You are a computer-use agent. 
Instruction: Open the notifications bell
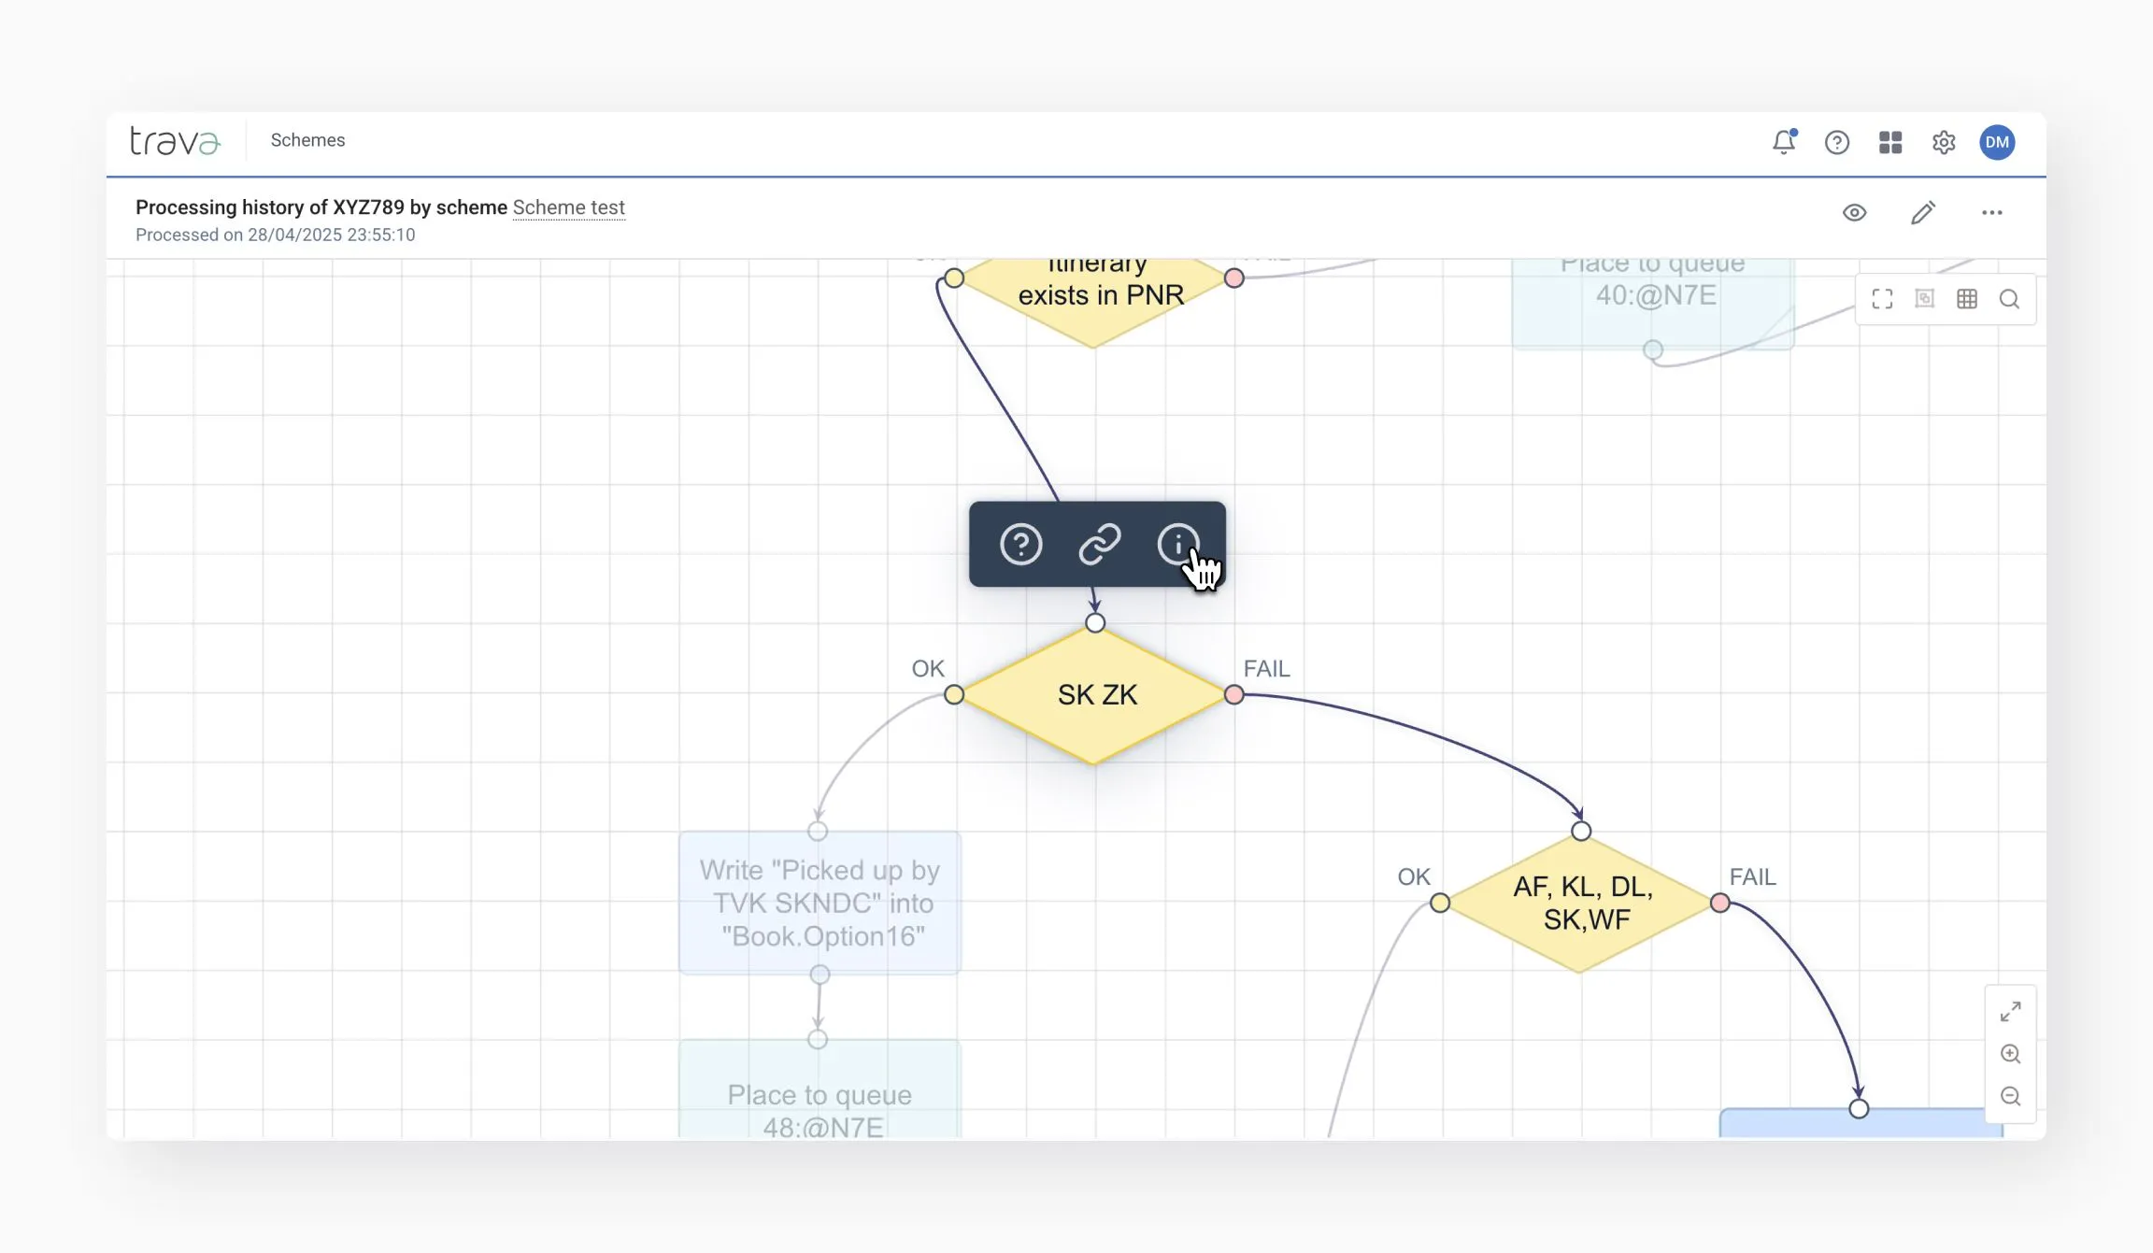click(x=1783, y=142)
